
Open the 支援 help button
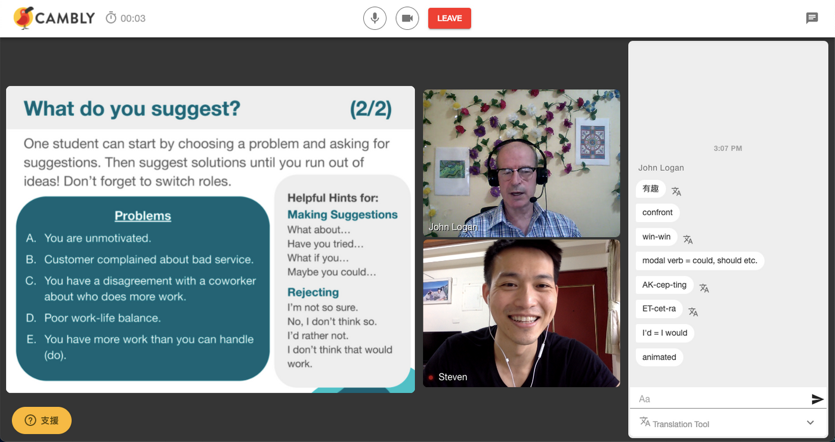click(42, 421)
